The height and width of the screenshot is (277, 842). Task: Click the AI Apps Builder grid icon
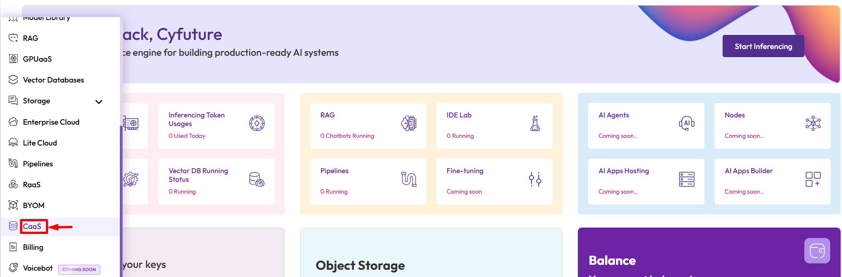(812, 179)
